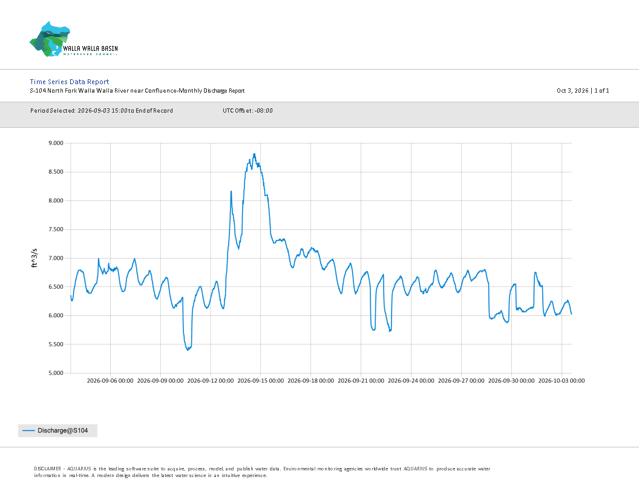Click the DISCLAIMER text at the bottom

(x=262, y=472)
